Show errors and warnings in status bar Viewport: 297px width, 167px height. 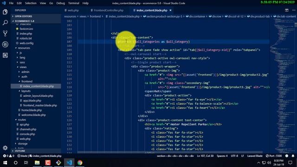pyautogui.click(x=8, y=156)
